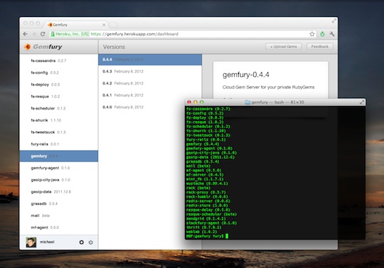
Task: Open the green extension icon in Chrome toolbar
Action: (x=322, y=34)
